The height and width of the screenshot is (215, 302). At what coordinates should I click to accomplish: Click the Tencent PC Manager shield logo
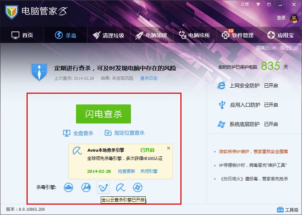(11, 12)
